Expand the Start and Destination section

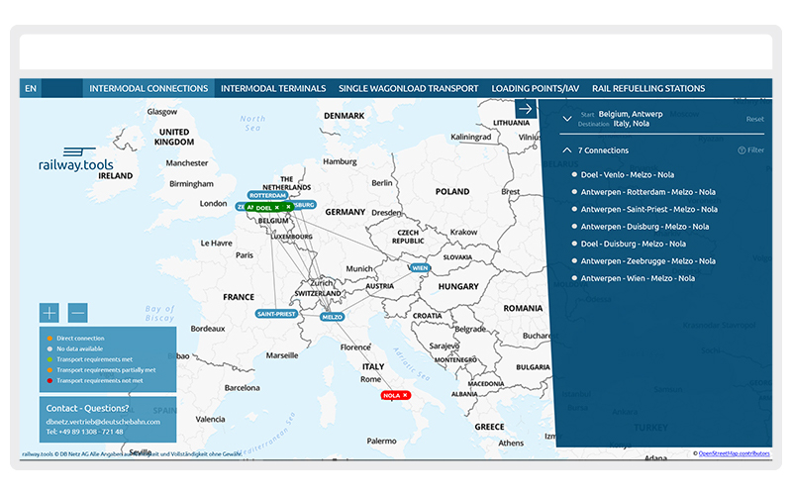(x=566, y=119)
